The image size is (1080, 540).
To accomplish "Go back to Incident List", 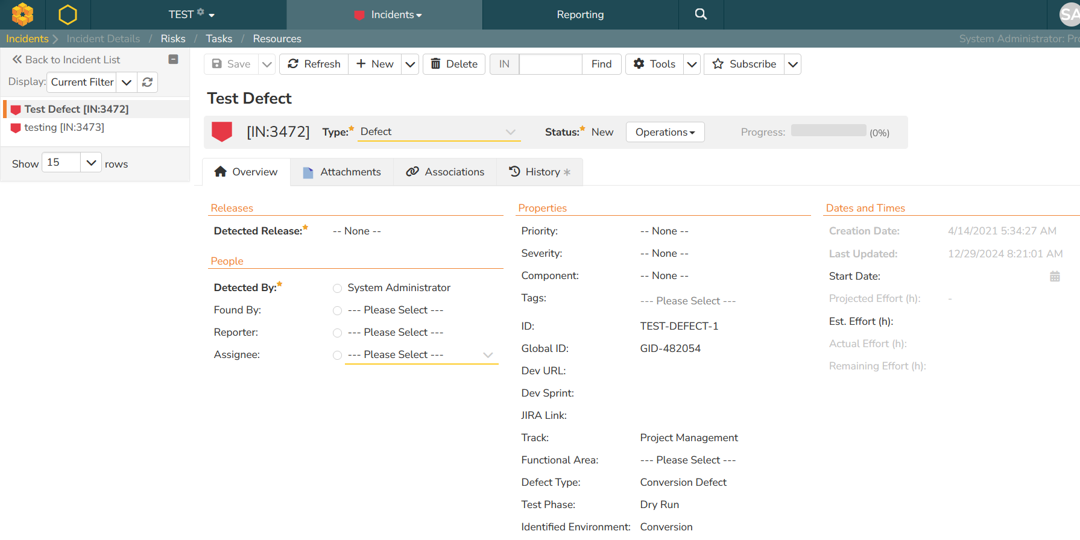I will pos(66,60).
